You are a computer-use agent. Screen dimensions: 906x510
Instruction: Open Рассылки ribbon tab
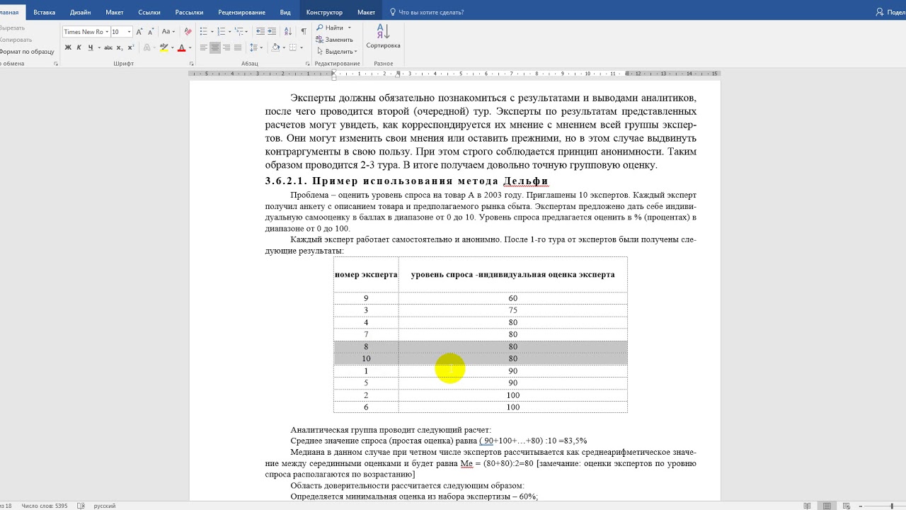pyautogui.click(x=189, y=12)
